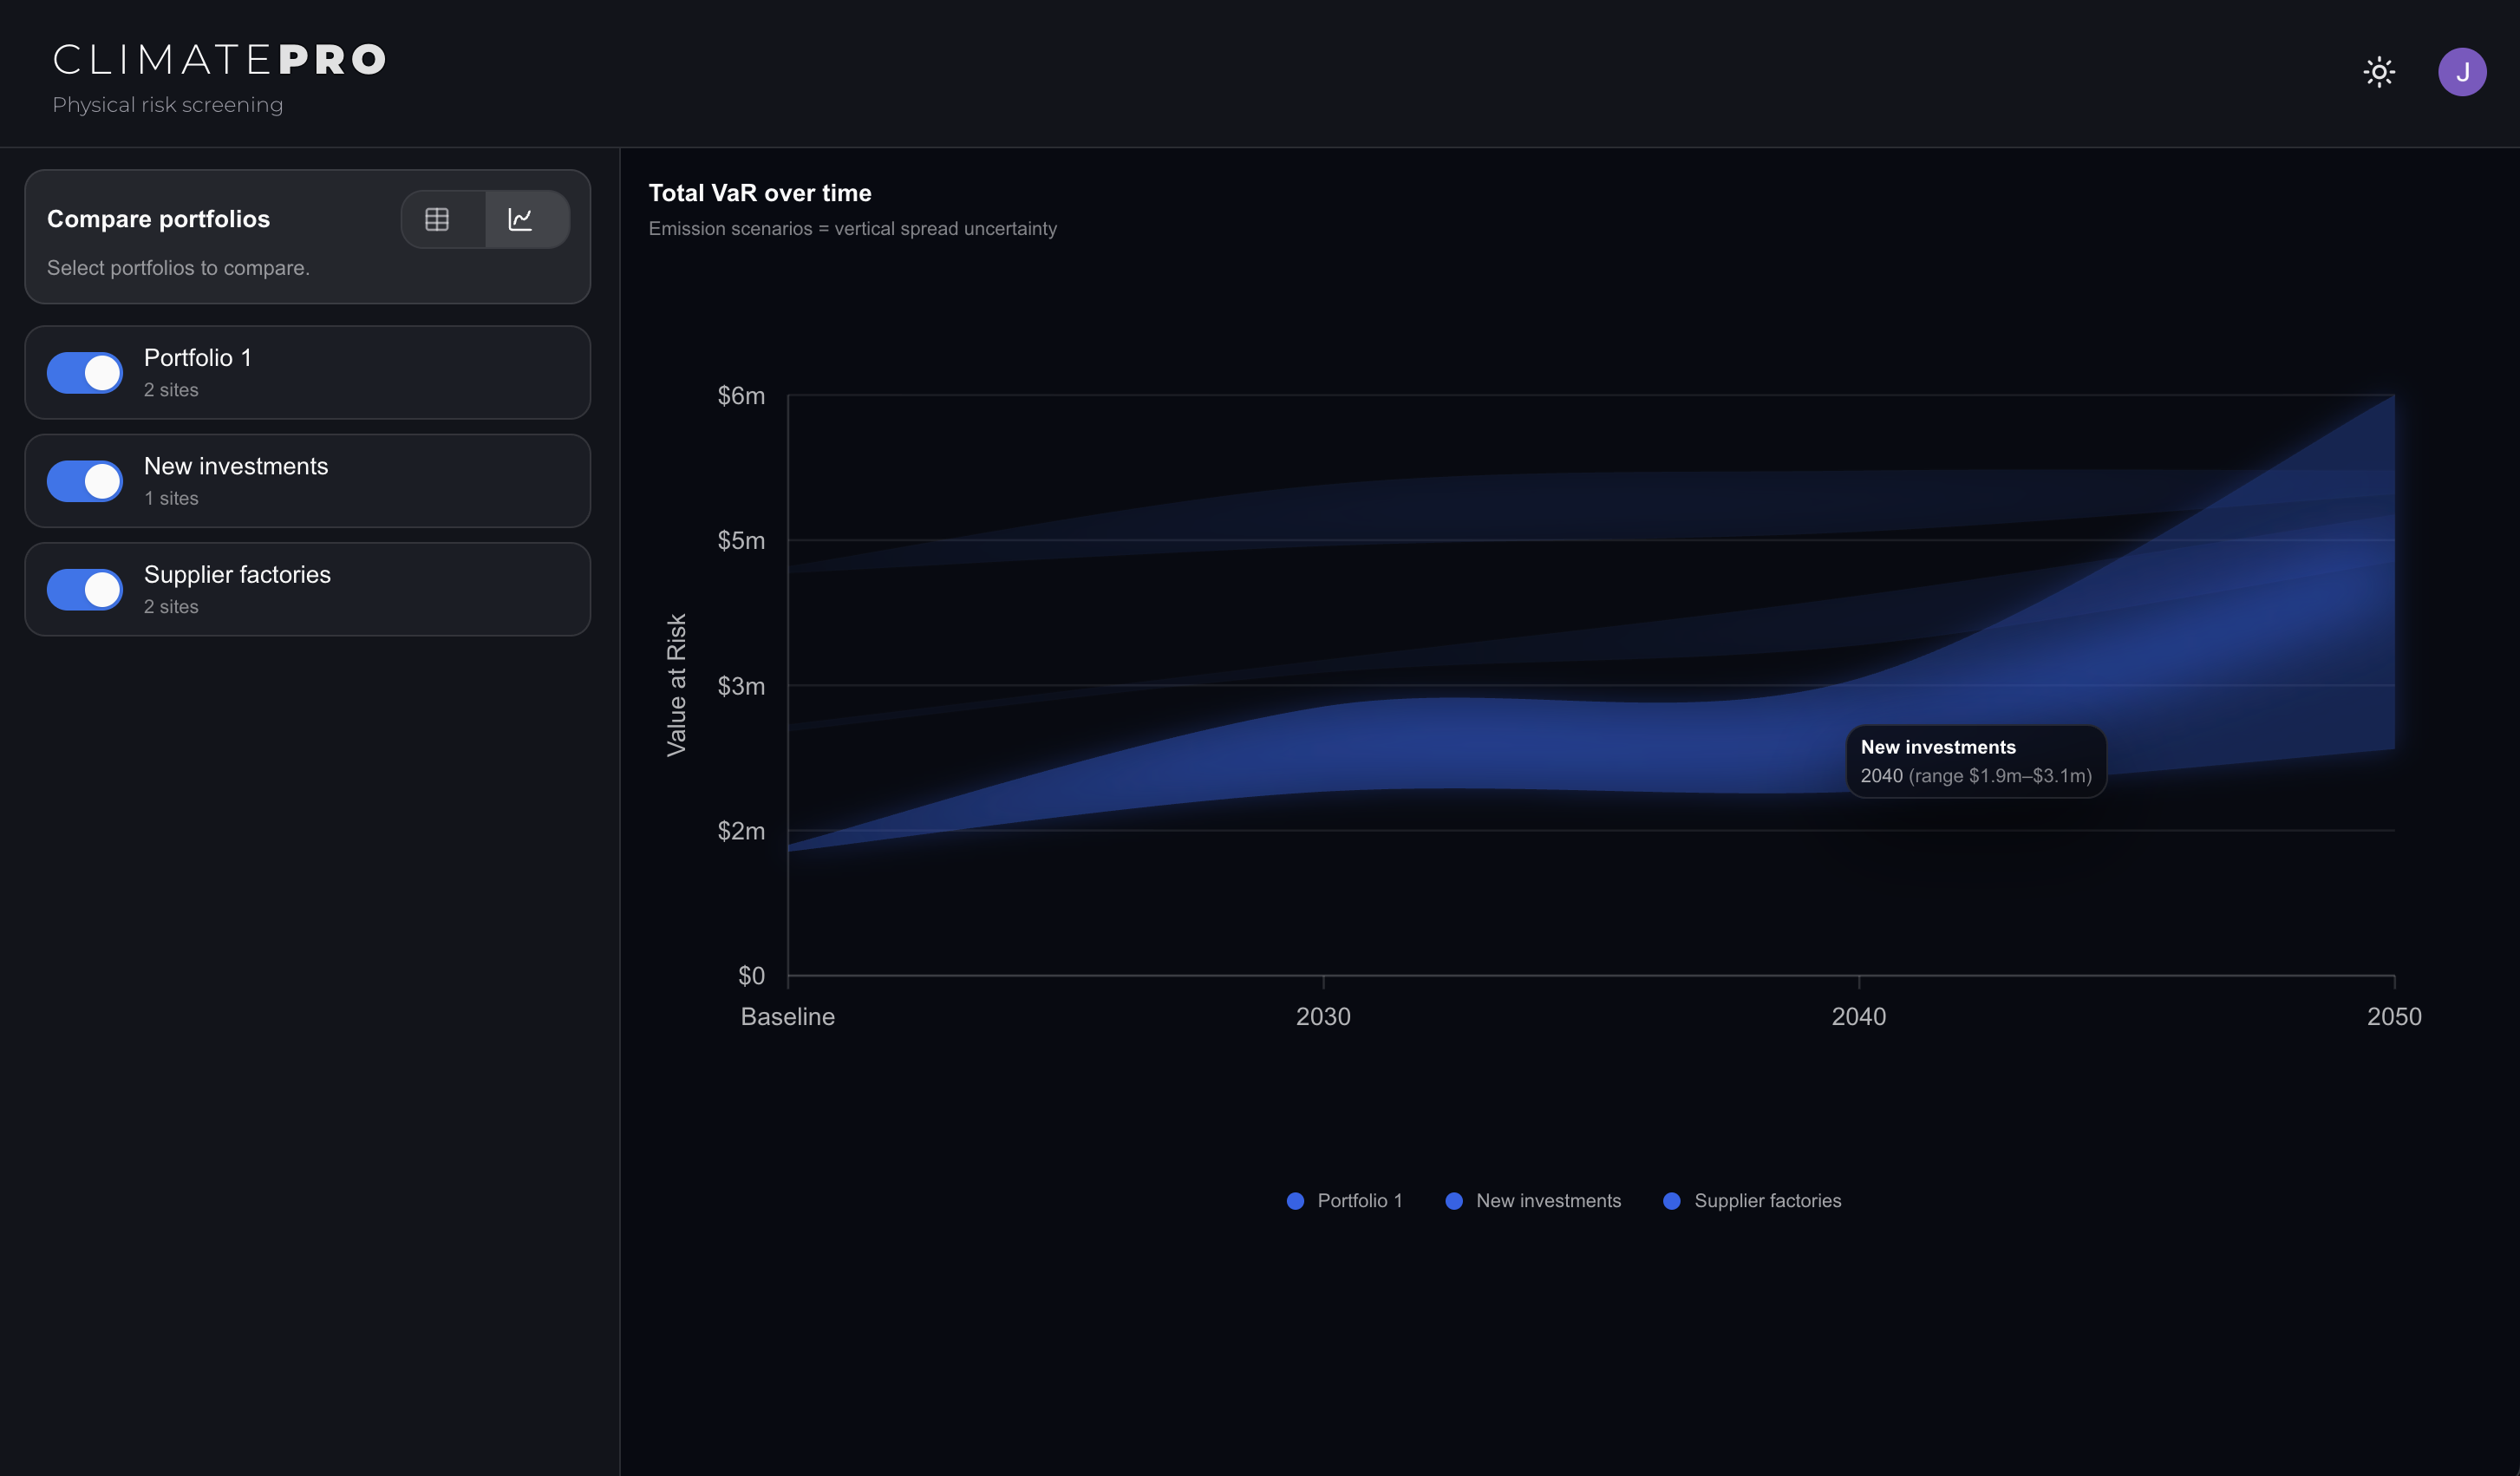Image resolution: width=2520 pixels, height=1476 pixels.
Task: Click the Supplier factories legend dot
Action: (1672, 1201)
